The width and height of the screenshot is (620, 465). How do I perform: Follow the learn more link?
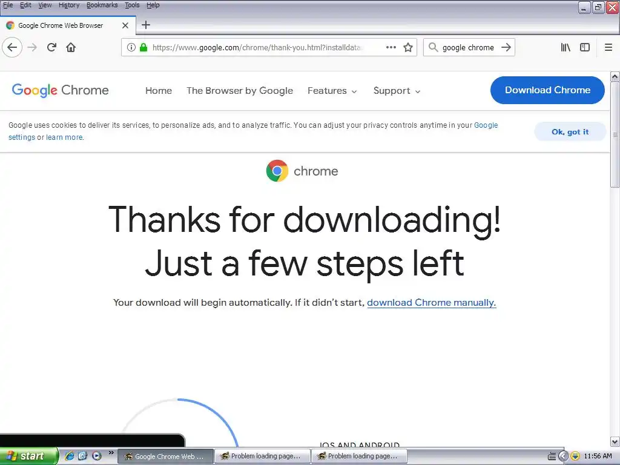pos(64,137)
